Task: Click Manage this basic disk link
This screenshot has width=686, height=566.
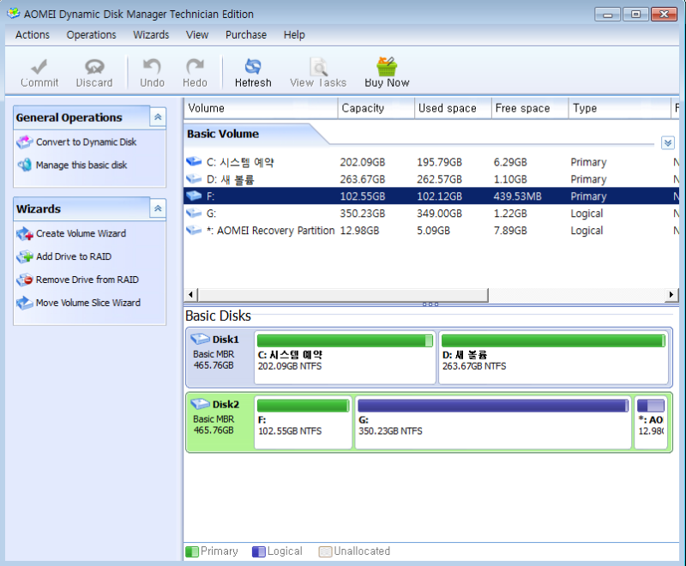Action: pyautogui.click(x=81, y=165)
